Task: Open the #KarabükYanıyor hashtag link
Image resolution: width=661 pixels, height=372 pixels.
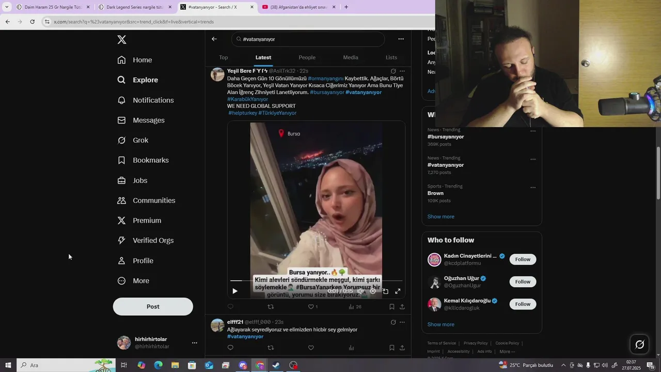Action: click(x=247, y=99)
